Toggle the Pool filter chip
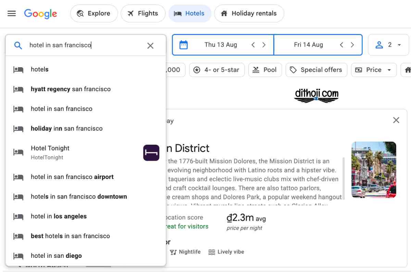Viewport: 411px width, 276px height. point(265,70)
